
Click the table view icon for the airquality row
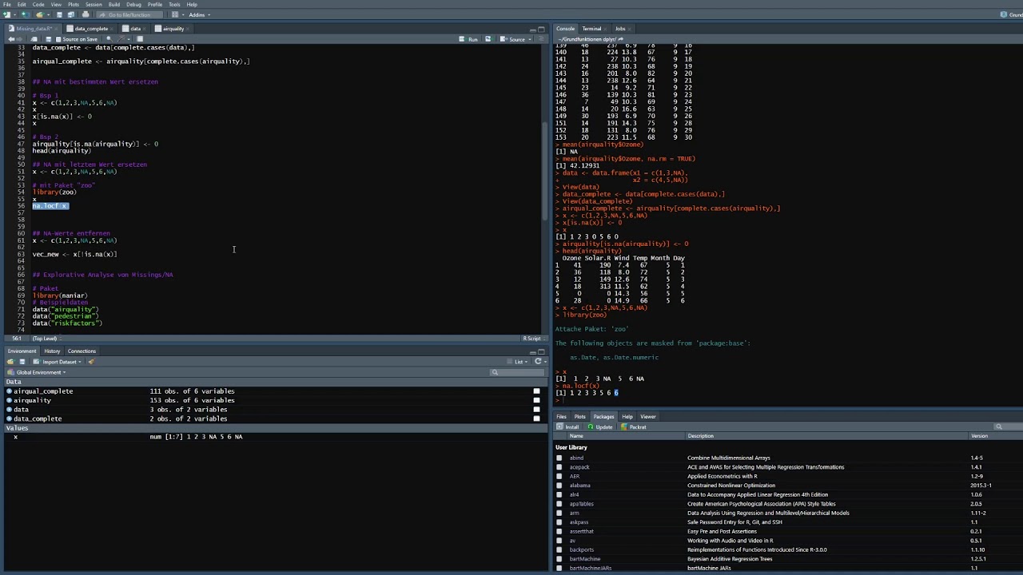[536, 400]
